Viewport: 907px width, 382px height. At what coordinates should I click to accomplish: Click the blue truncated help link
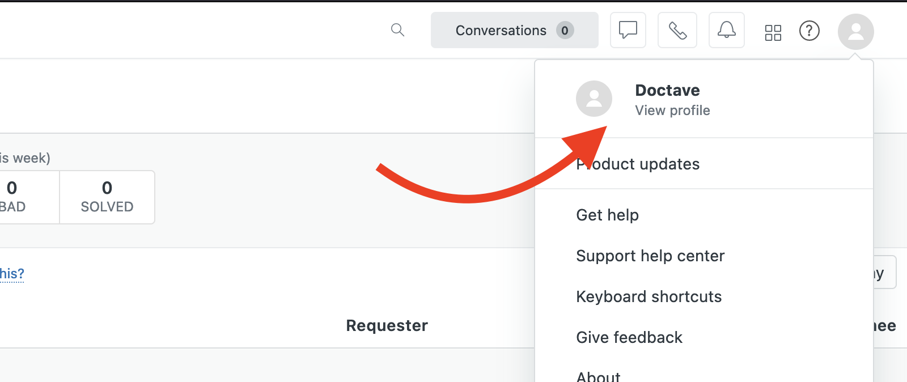(x=12, y=274)
